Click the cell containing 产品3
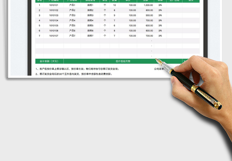This screenshot has height=161, width=232. 72,15
